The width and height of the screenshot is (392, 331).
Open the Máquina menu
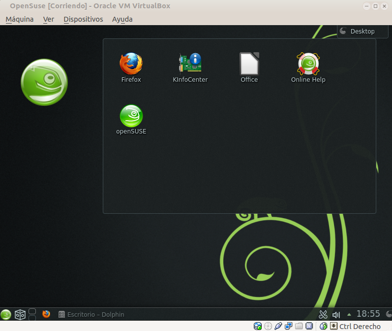coord(20,19)
